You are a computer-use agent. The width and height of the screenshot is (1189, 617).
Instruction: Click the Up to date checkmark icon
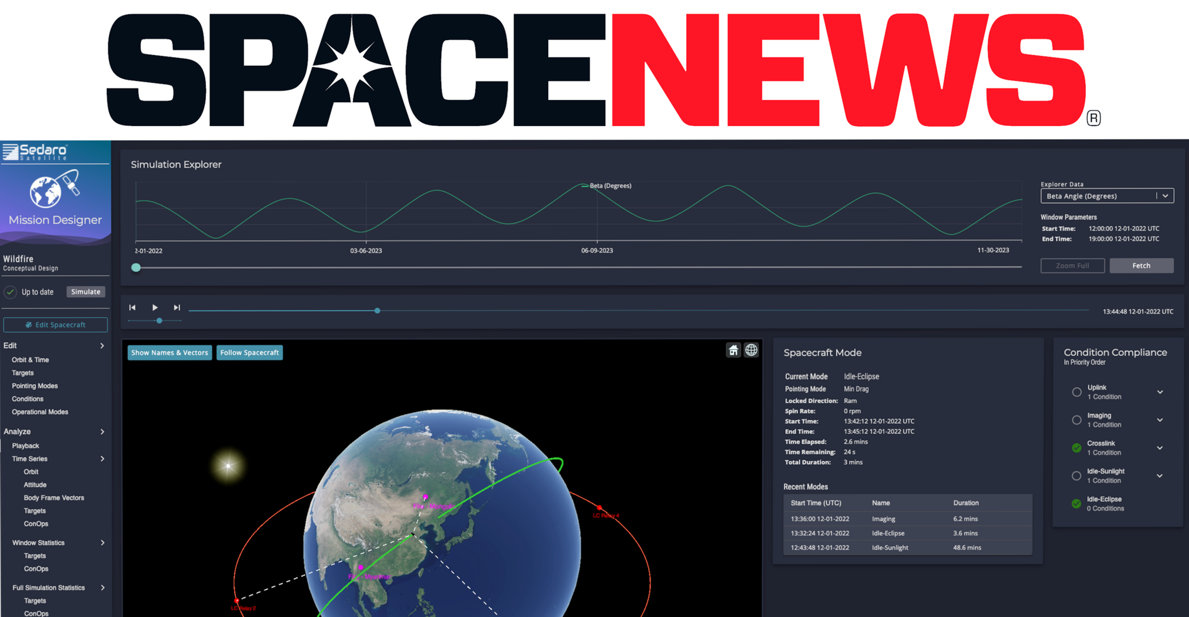point(10,292)
